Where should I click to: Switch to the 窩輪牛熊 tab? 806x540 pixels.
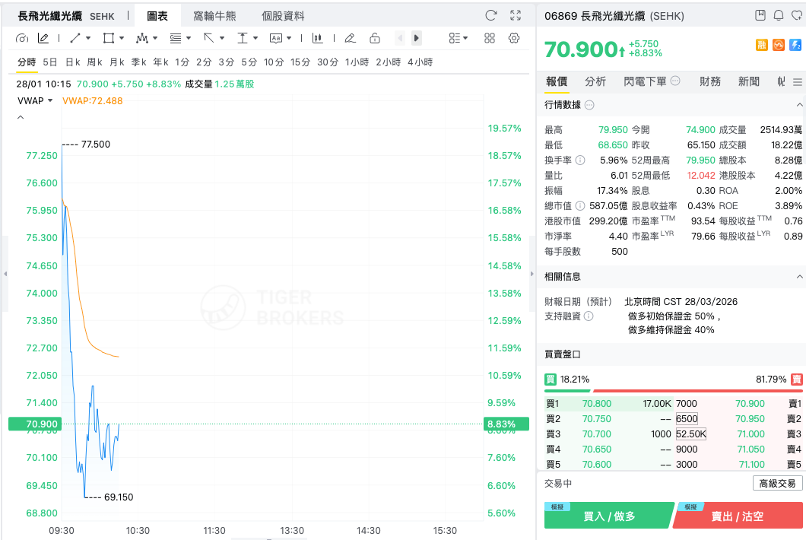[x=214, y=15]
